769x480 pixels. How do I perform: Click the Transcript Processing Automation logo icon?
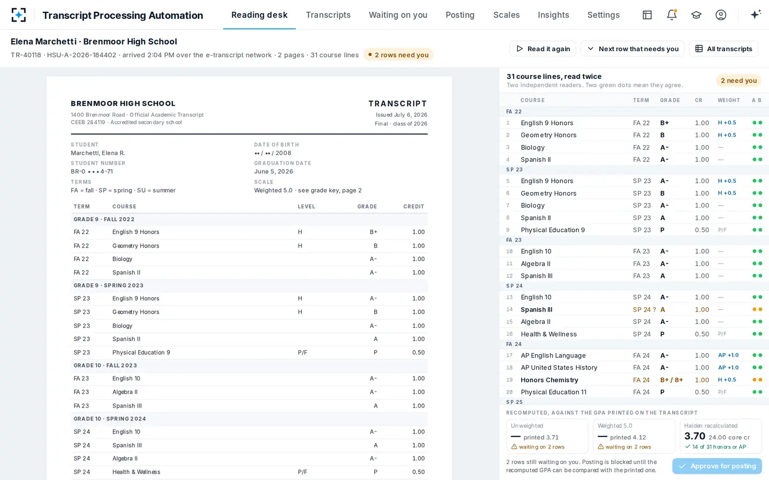[19, 15]
